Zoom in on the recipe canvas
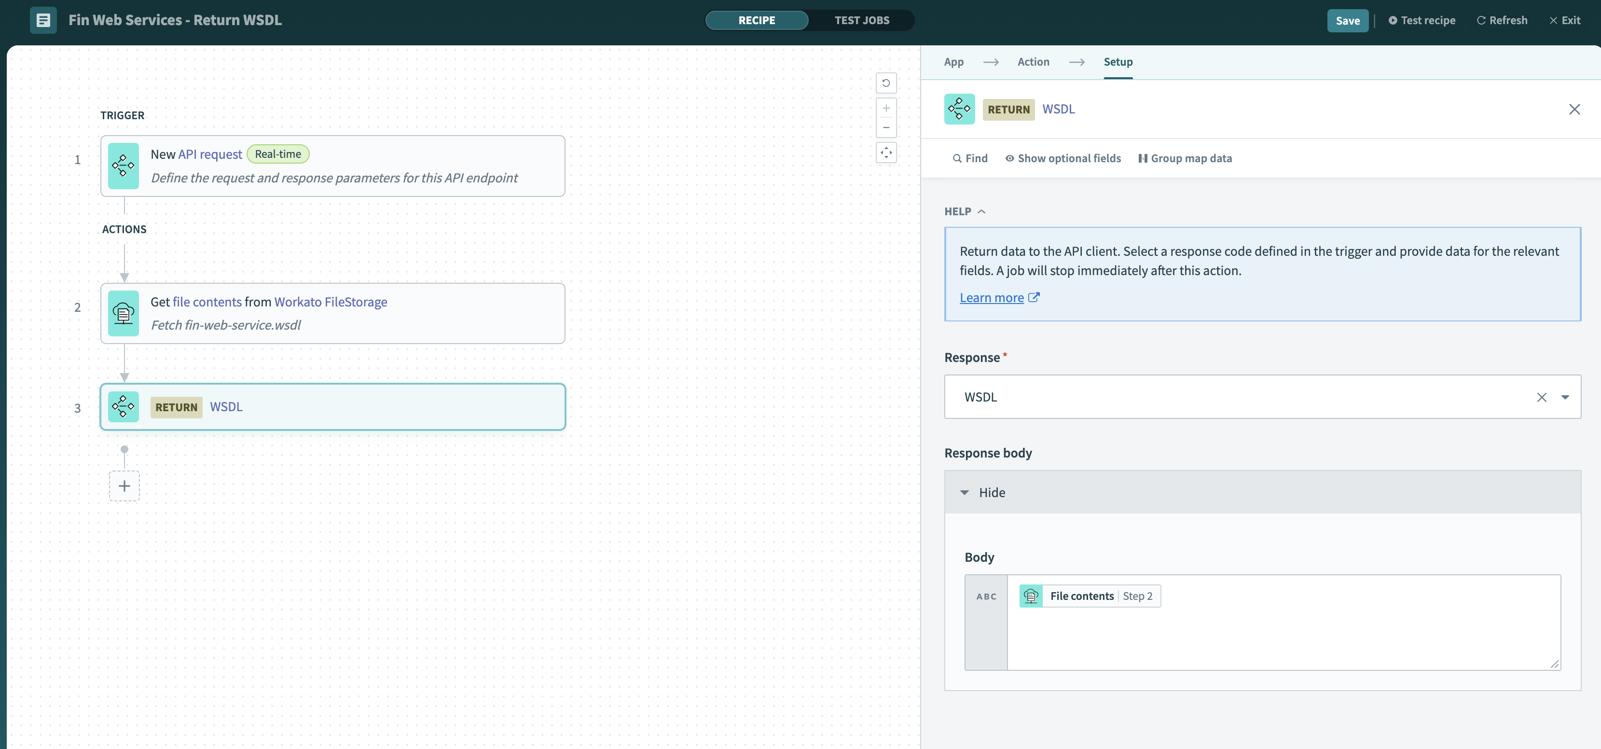Image resolution: width=1601 pixels, height=749 pixels. [x=885, y=108]
